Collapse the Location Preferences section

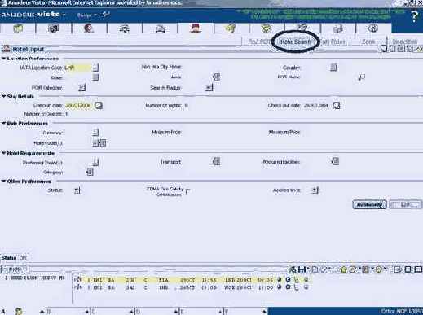point(4,59)
